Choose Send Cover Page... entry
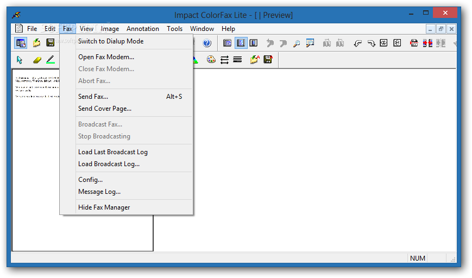472x278 pixels. point(126,109)
